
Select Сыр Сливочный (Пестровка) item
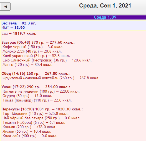coord(47,60)
